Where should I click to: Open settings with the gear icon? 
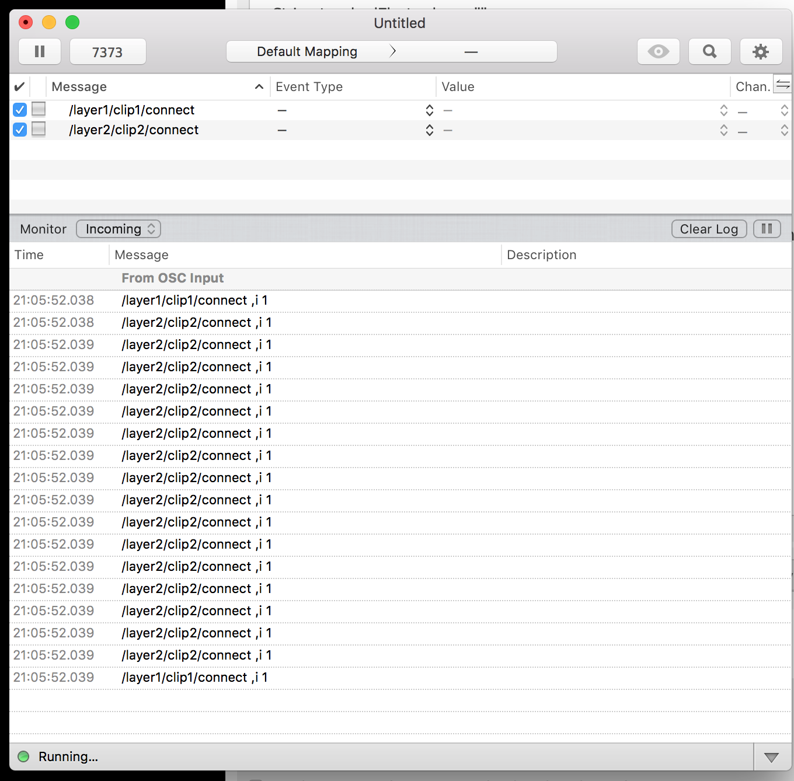(x=760, y=52)
